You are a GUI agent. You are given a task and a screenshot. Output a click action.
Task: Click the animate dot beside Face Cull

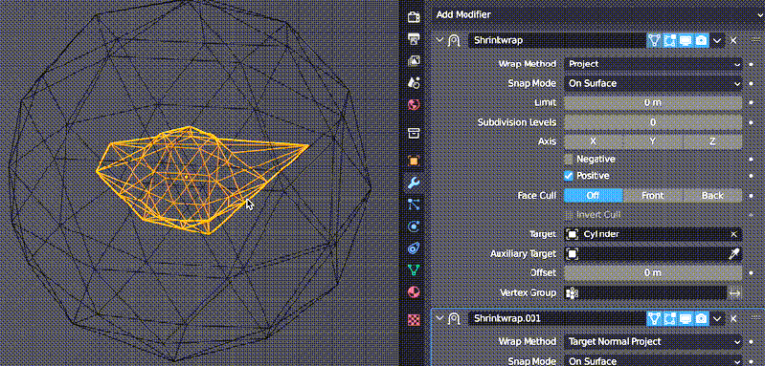coord(752,196)
